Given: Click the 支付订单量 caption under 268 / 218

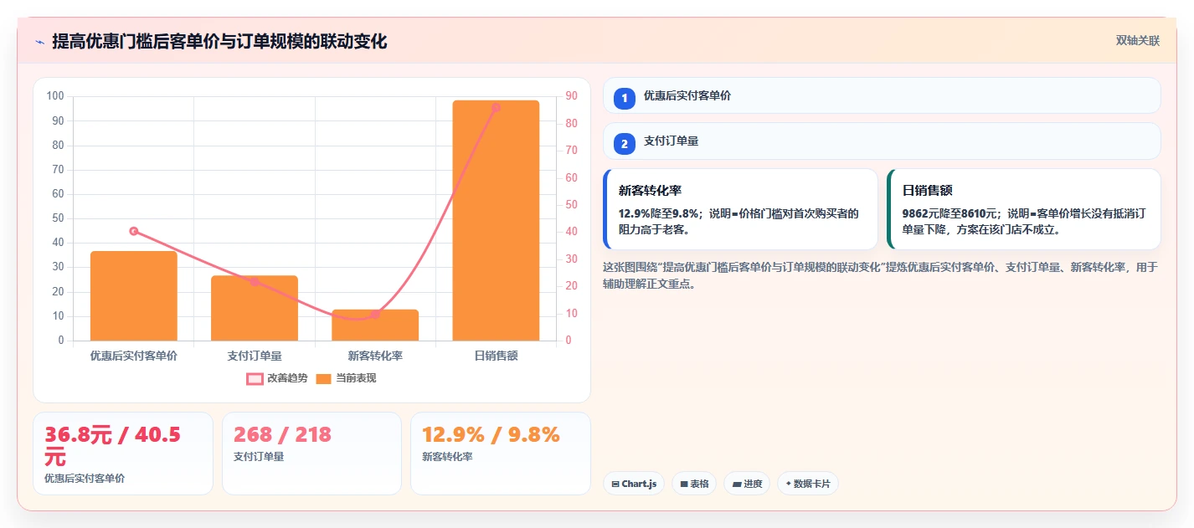Looking at the screenshot, I should pyautogui.click(x=259, y=457).
